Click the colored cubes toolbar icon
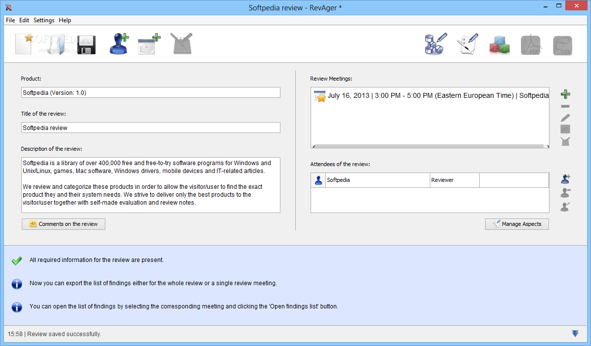This screenshot has width=591, height=346. click(x=500, y=45)
